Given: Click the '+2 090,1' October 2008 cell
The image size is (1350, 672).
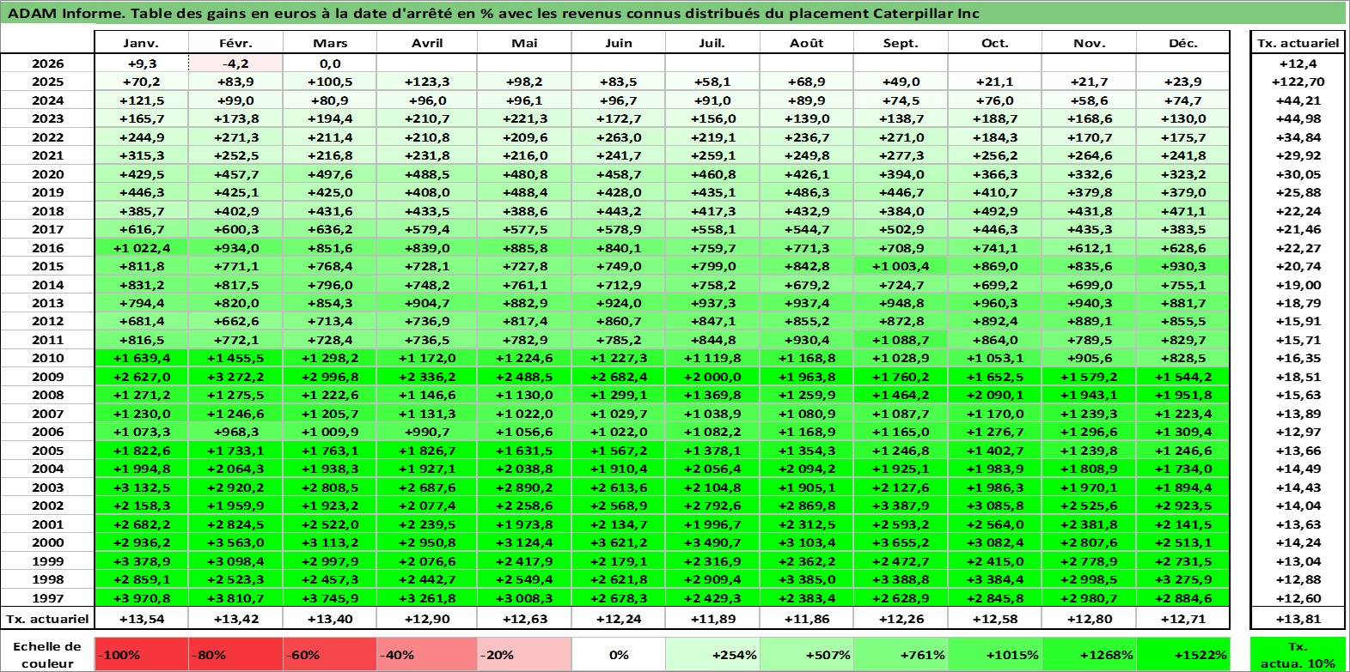Looking at the screenshot, I should point(994,395).
